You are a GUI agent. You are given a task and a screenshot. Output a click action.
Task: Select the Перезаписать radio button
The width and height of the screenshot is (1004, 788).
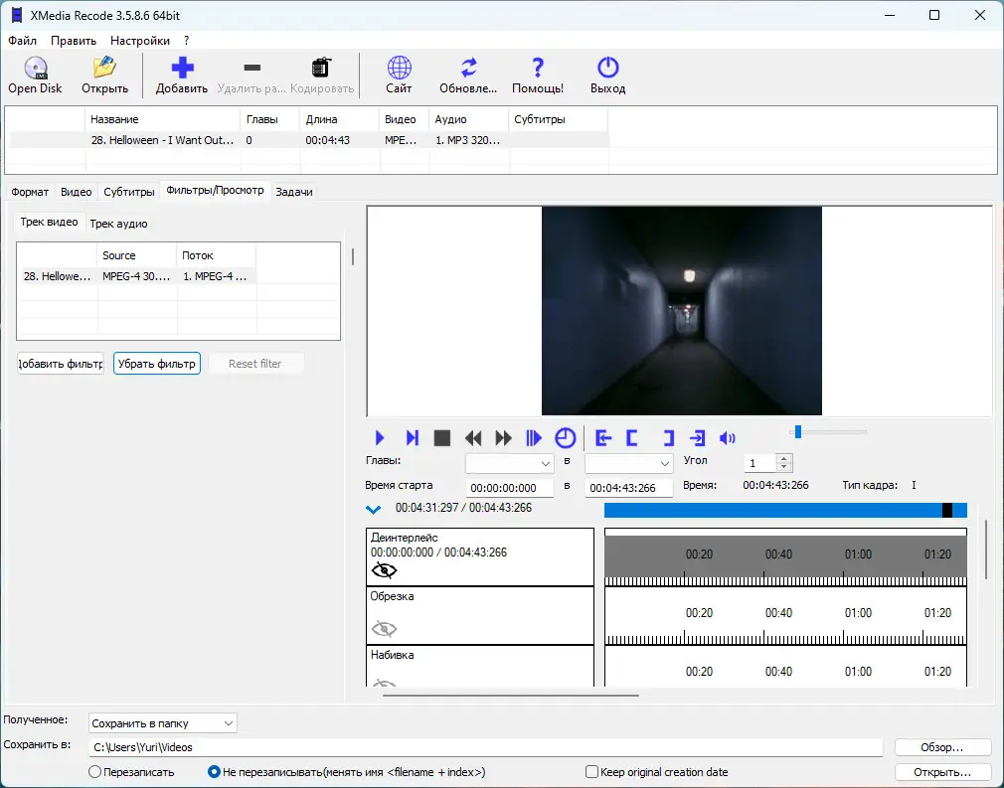[x=95, y=772]
